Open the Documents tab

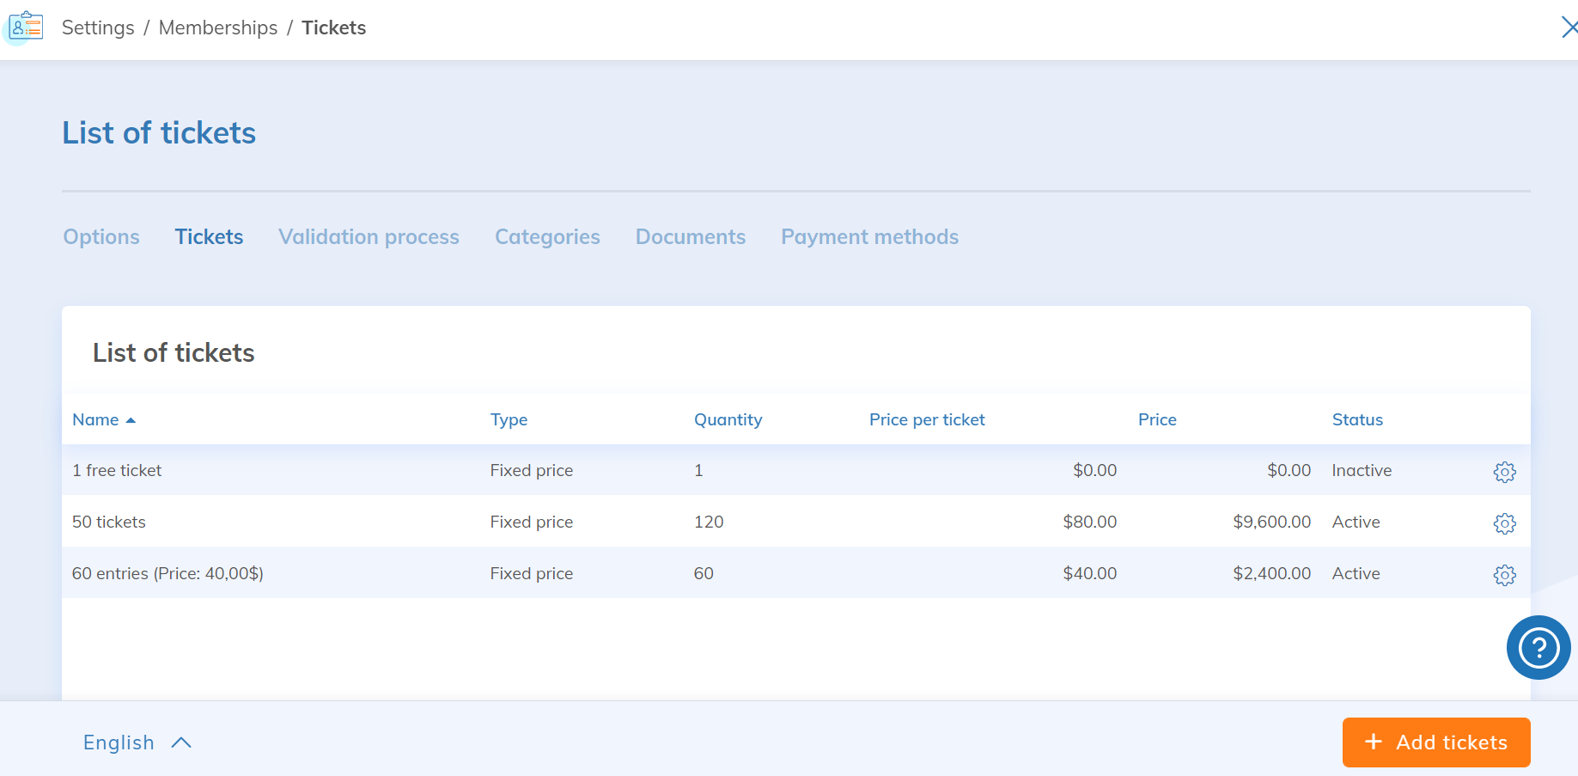coord(690,237)
